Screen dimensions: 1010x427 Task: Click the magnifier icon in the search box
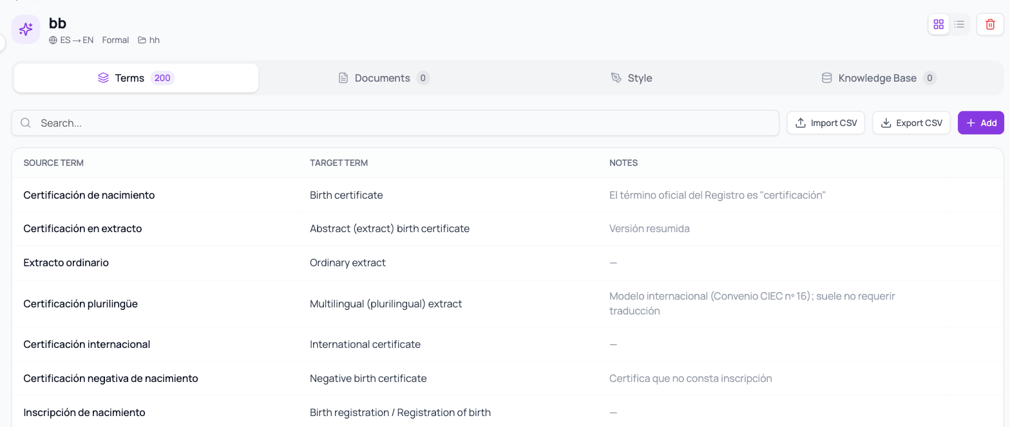tap(26, 123)
